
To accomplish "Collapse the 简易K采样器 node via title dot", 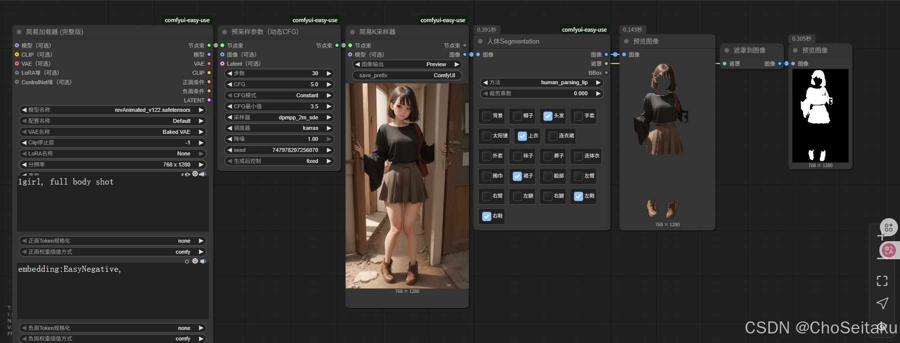I will click(353, 32).
